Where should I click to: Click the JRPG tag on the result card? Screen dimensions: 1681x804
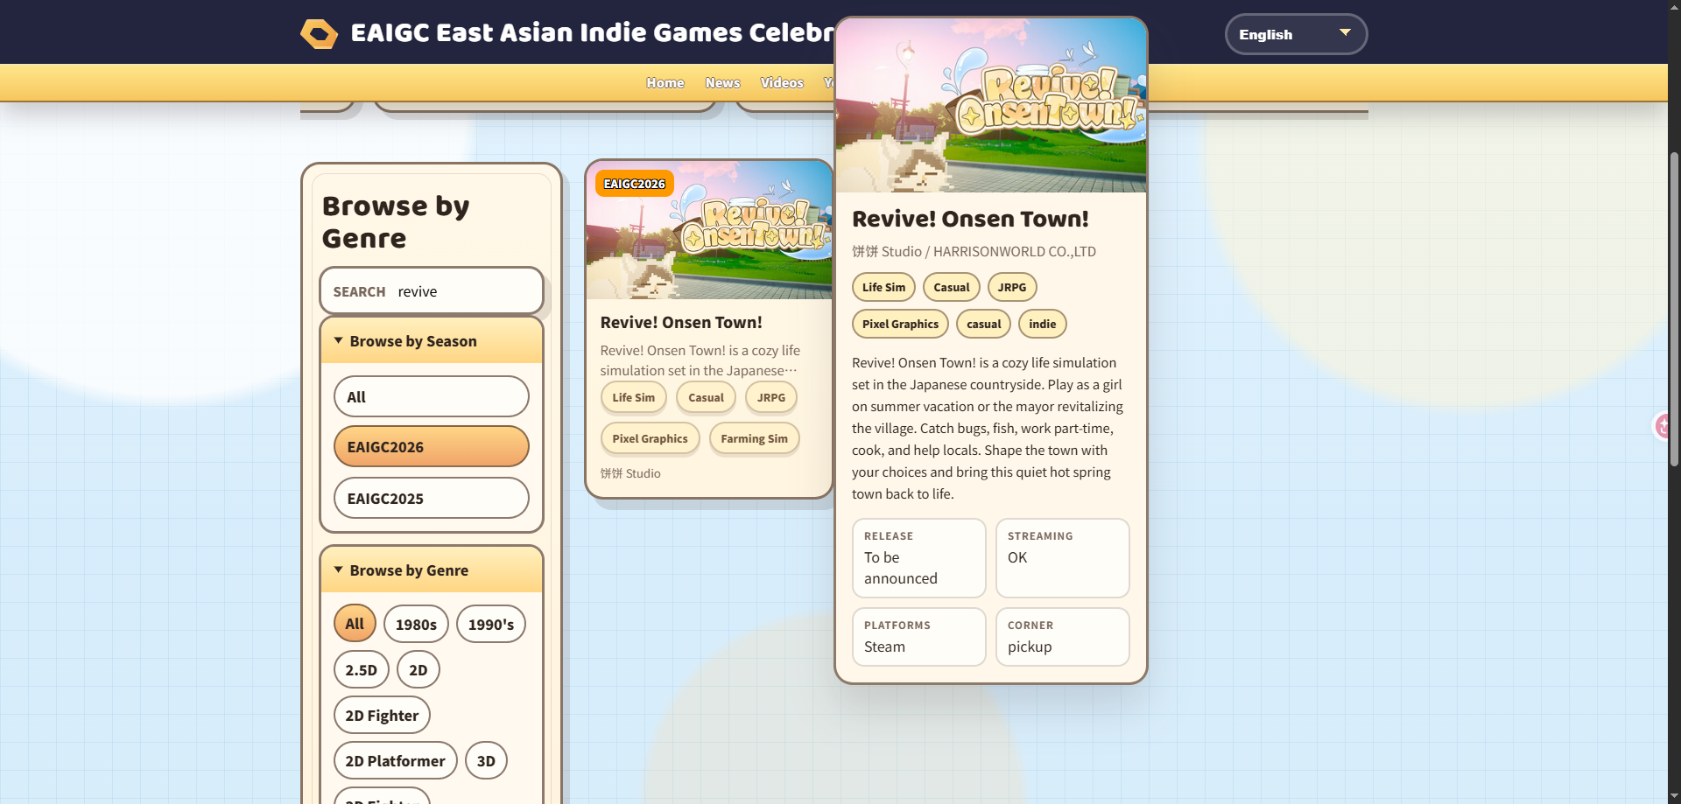point(771,397)
